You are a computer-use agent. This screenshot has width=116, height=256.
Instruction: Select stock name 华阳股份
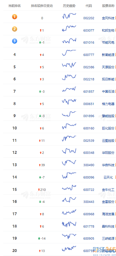pyautogui.click(x=108, y=153)
